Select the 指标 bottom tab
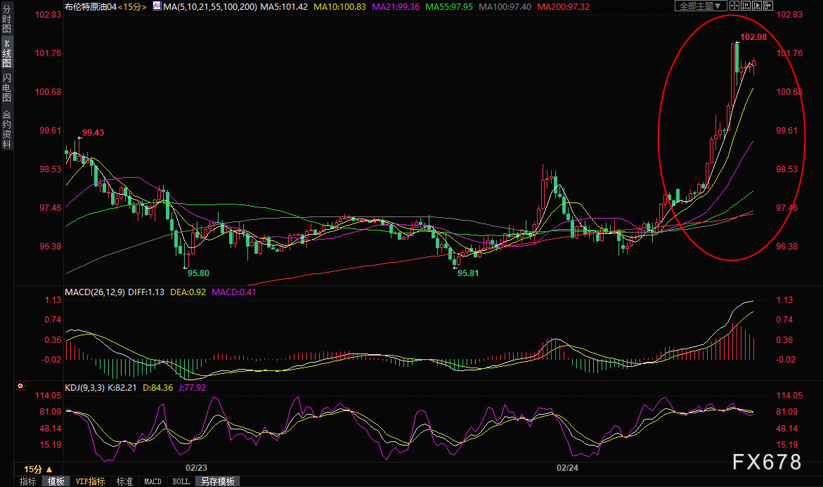 point(28,481)
